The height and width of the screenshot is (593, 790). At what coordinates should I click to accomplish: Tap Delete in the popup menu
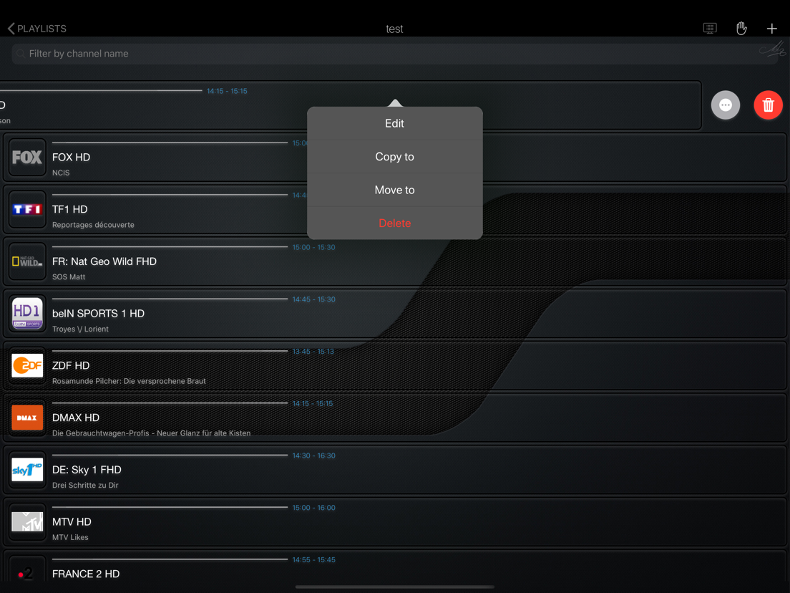pos(394,223)
